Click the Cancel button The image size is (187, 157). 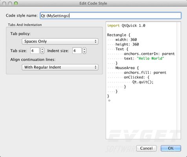coord(147,148)
